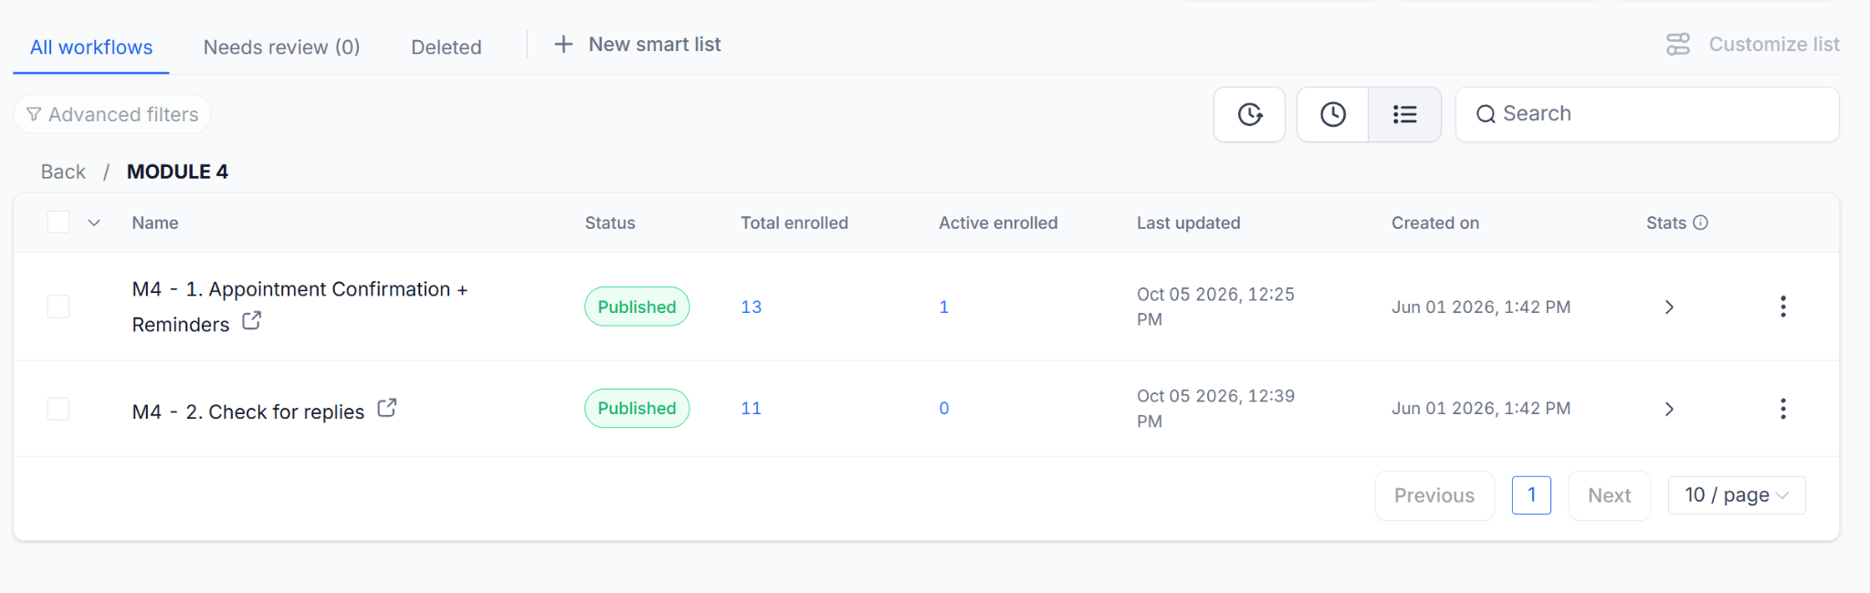Click the Active enrolled column header
This screenshot has width=1870, height=593.
coord(998,223)
